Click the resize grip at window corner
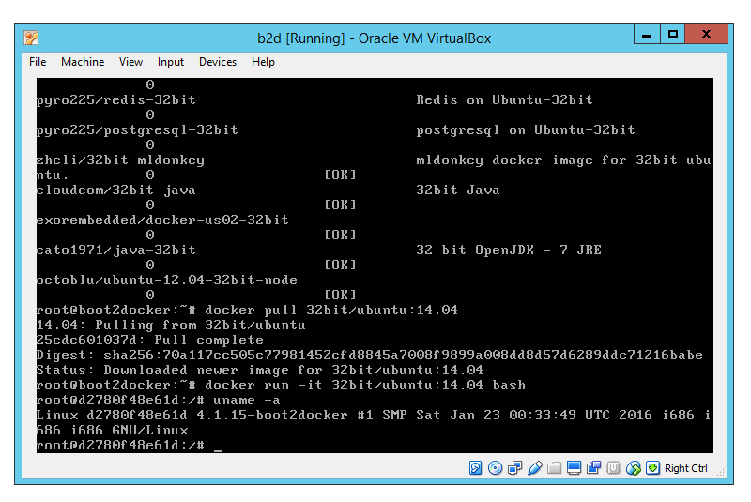751x502 pixels. click(x=720, y=472)
